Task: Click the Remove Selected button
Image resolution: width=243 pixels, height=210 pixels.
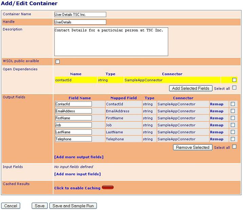Action: click(193, 147)
